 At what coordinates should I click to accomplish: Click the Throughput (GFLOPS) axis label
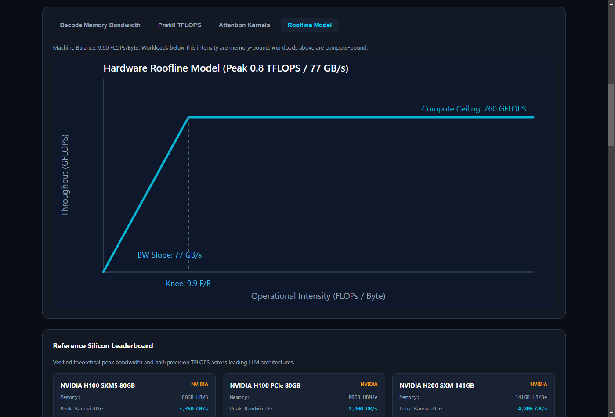coord(65,175)
